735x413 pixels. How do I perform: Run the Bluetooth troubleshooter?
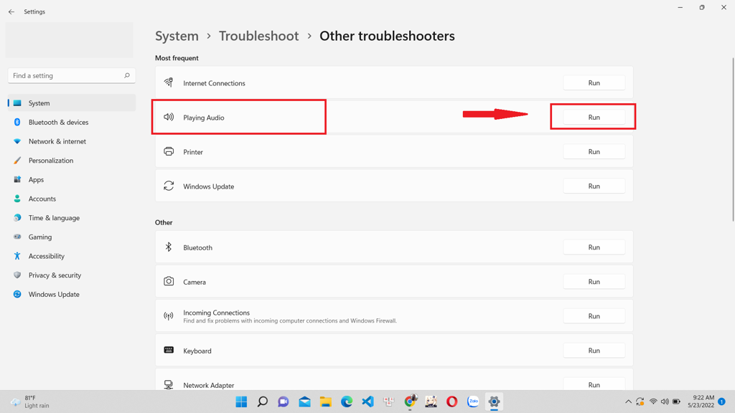(594, 247)
